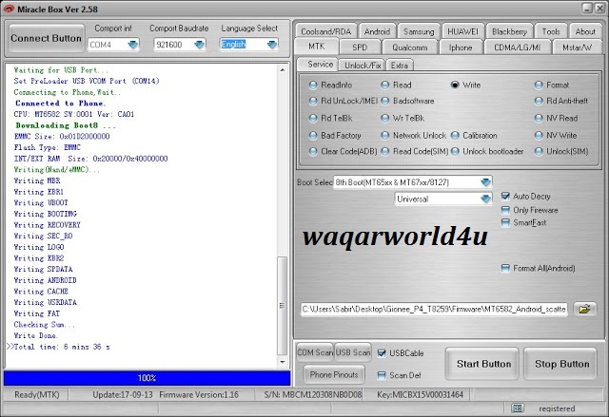Open the Mstar/W tab
609x417 pixels.
[x=578, y=47]
